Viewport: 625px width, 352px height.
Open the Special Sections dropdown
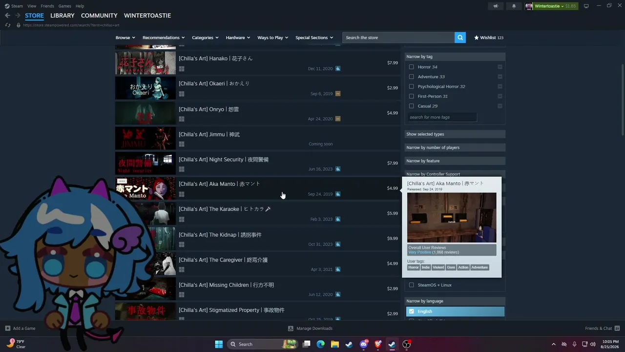[x=314, y=38]
